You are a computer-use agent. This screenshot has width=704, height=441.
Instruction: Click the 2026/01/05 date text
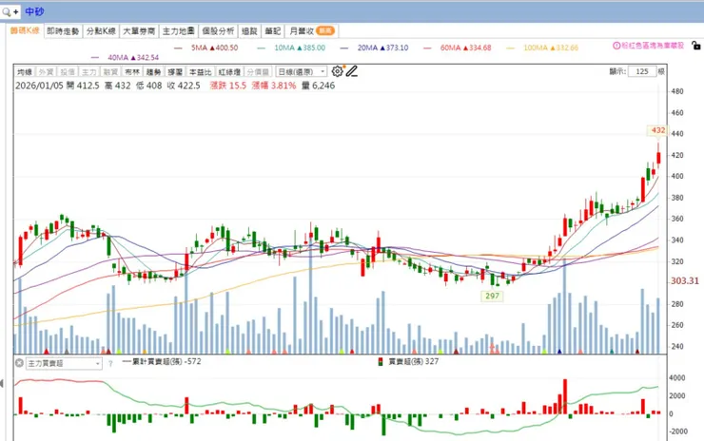(39, 86)
